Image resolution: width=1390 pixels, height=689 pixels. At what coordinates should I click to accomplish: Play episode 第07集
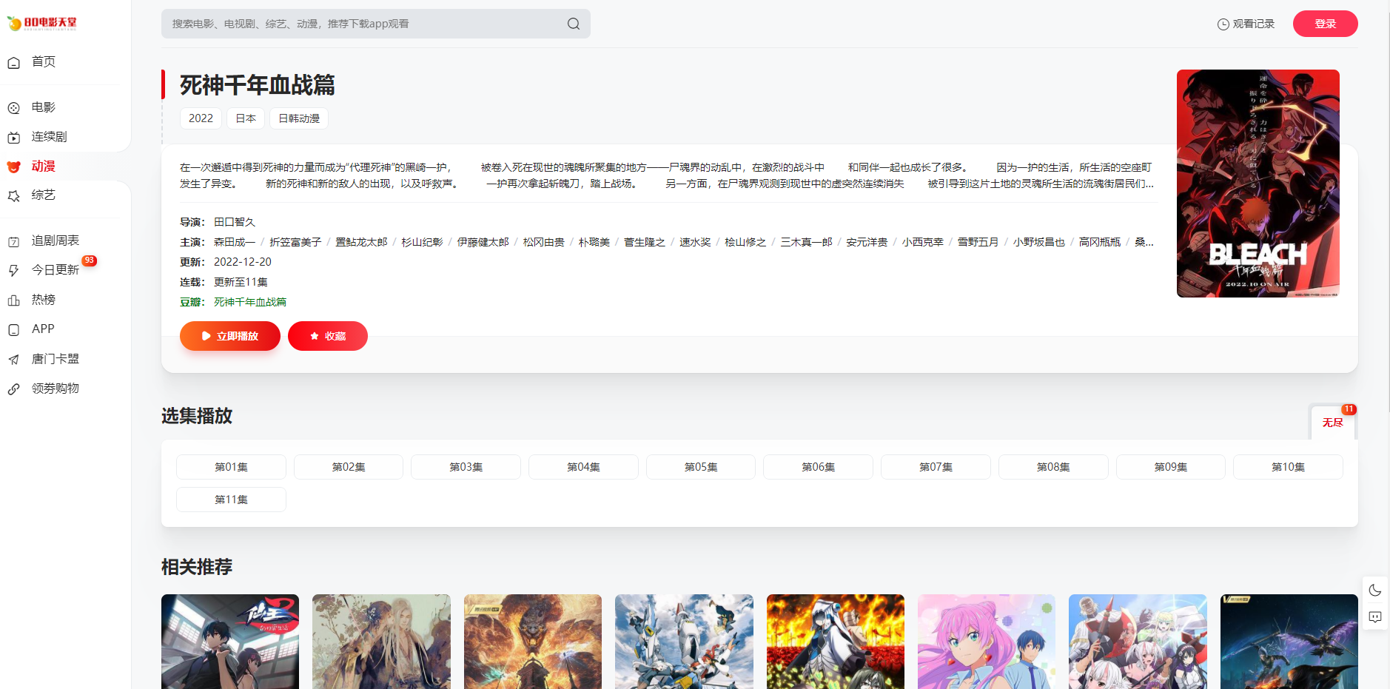(x=936, y=467)
